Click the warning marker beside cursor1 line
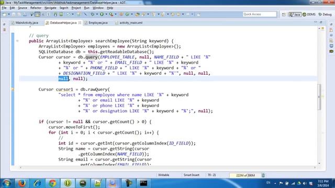335x188 pixels. 13,89
